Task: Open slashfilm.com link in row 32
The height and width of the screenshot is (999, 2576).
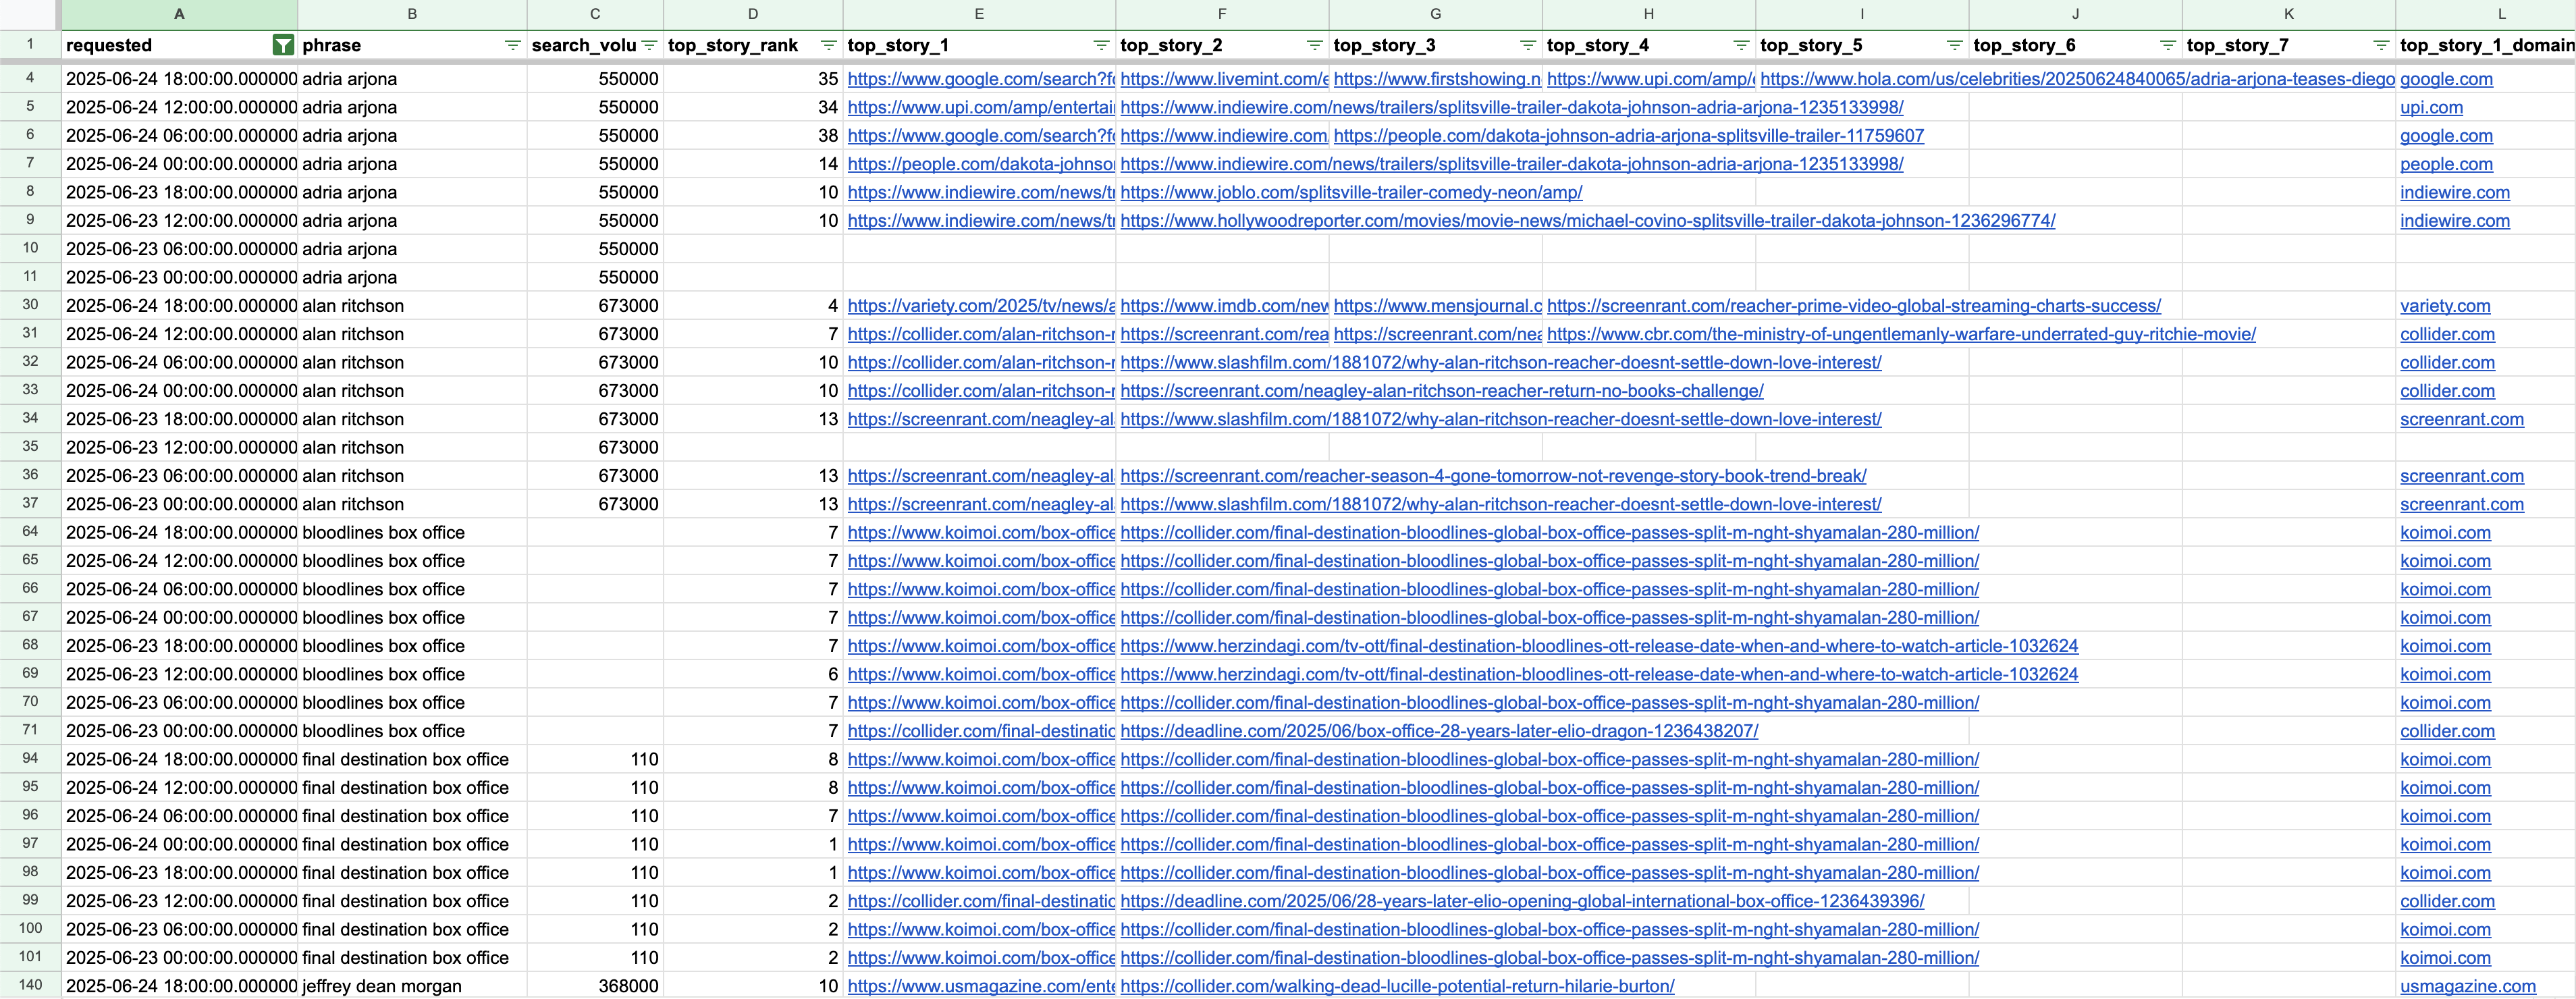Action: pyautogui.click(x=1501, y=363)
